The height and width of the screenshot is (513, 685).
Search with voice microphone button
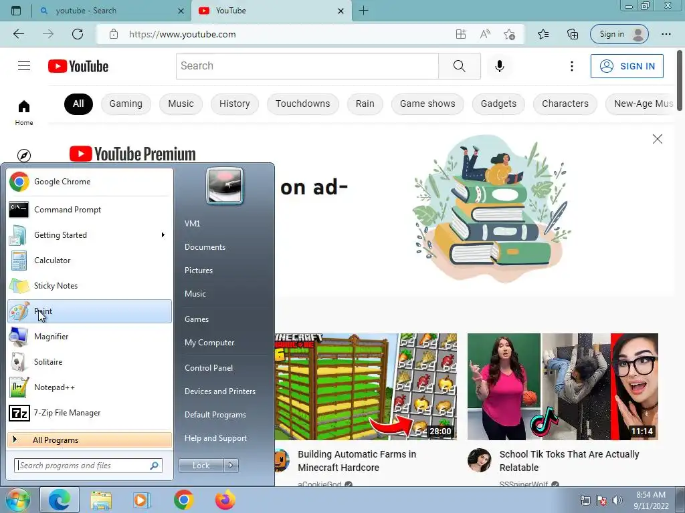coord(499,66)
